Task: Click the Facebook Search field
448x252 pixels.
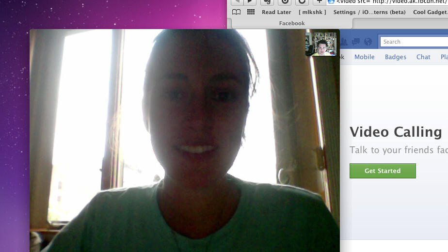Action: click(415, 42)
